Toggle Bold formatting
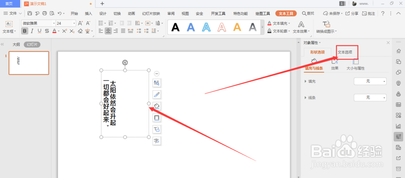This screenshot has height=178, width=405. point(25,31)
